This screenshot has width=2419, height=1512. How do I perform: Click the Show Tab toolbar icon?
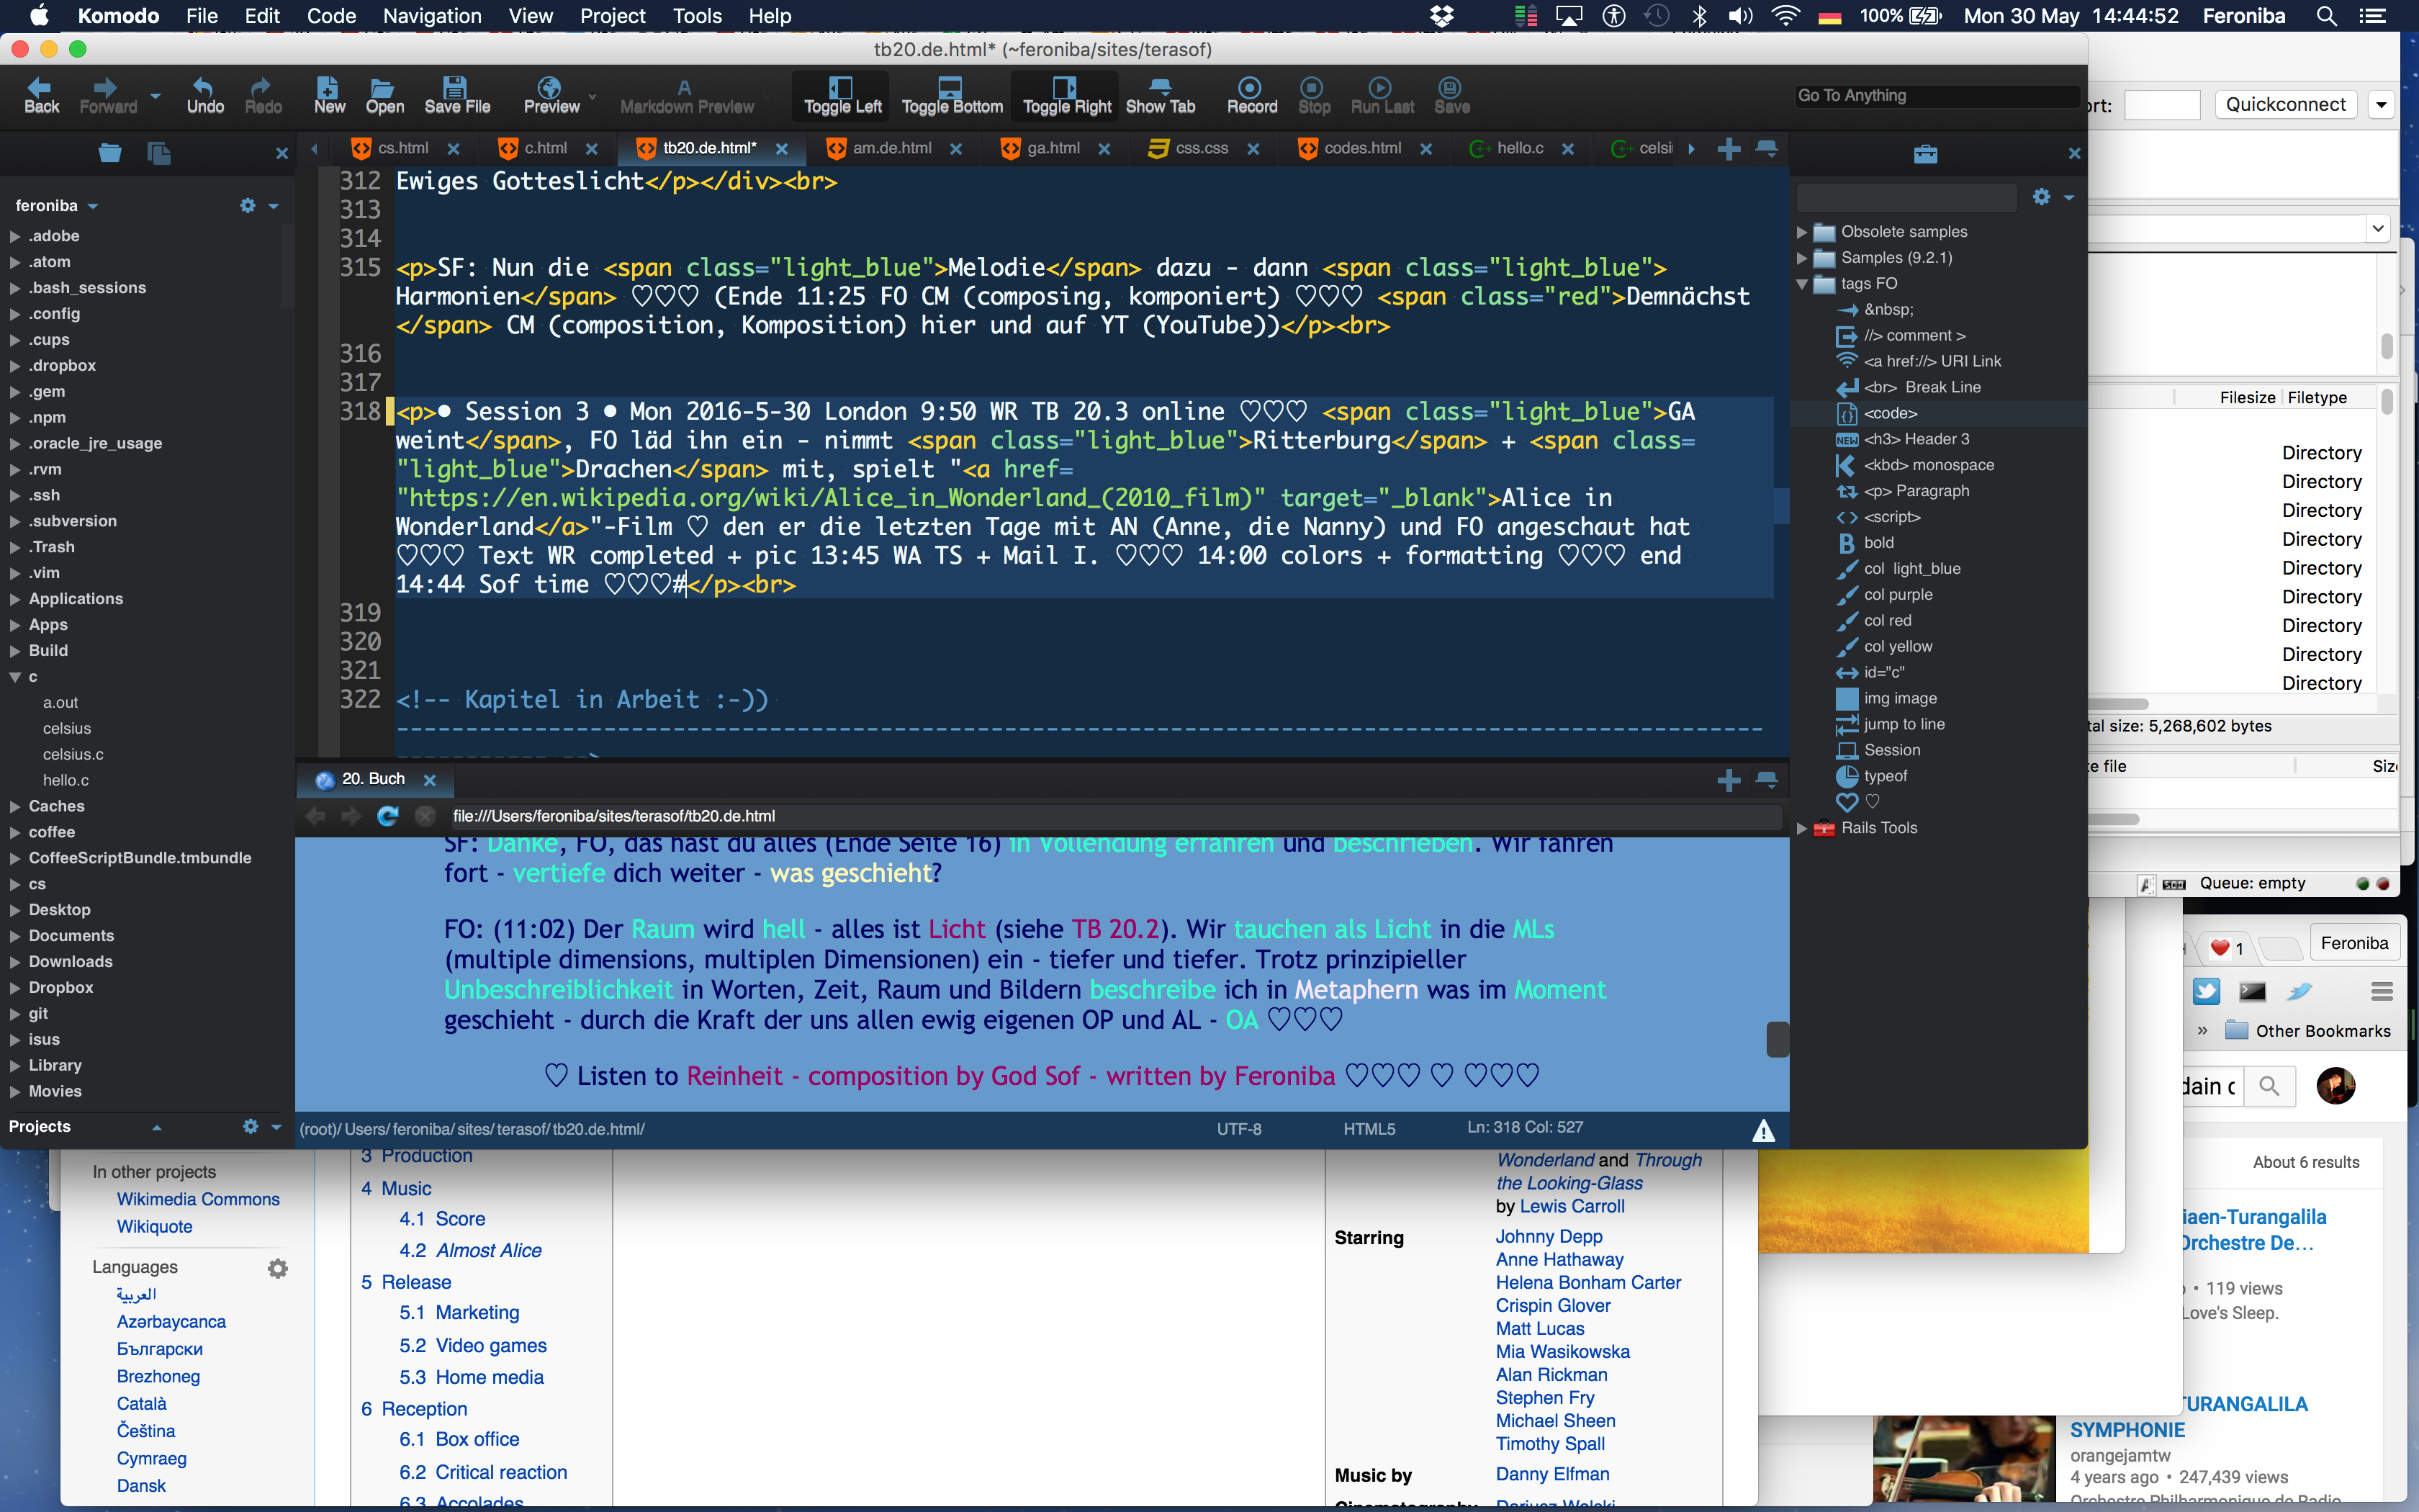click(1161, 95)
